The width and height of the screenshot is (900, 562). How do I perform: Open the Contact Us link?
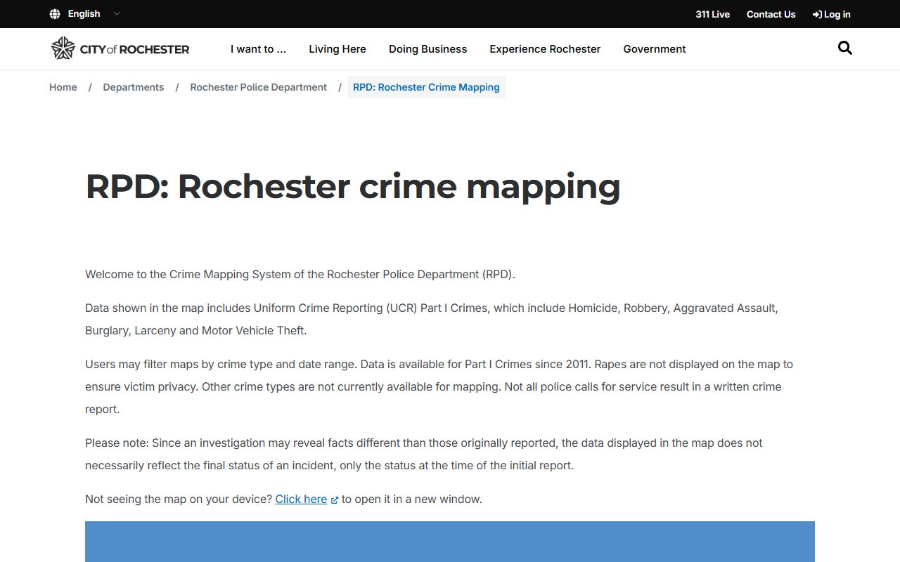coord(771,14)
